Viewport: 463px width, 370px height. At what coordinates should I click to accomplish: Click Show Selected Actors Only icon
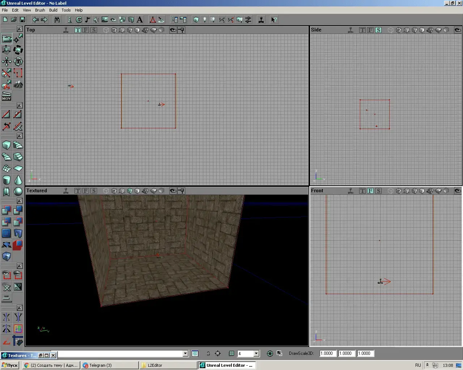(7, 275)
